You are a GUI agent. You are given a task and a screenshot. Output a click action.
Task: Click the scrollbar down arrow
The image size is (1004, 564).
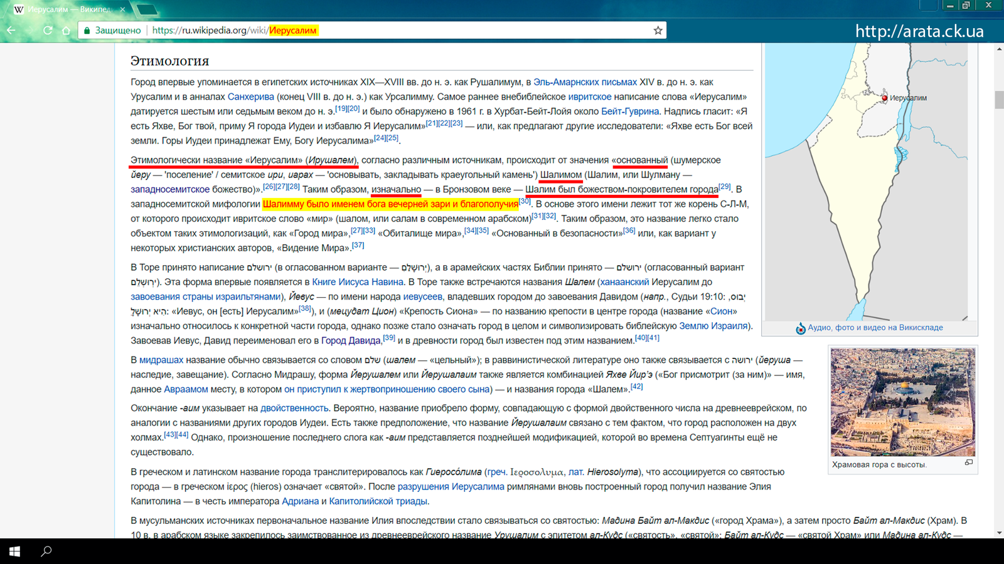point(999,533)
